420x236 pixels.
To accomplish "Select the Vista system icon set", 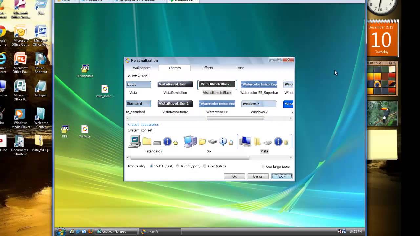I will click(264, 144).
